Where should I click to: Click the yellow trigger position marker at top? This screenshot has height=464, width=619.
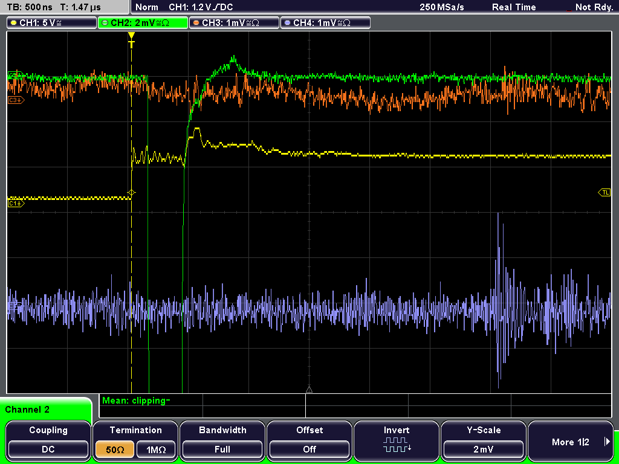click(x=131, y=40)
